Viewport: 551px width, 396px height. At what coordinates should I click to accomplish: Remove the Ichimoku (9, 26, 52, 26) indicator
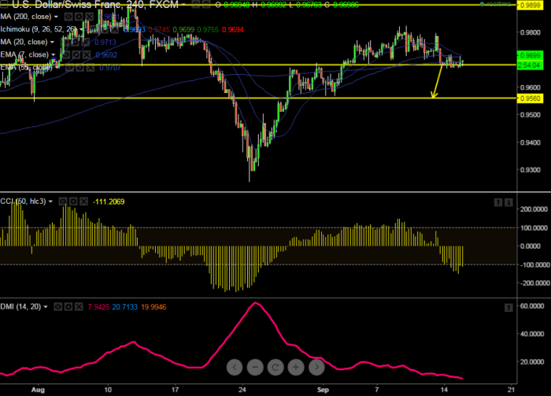[115, 29]
